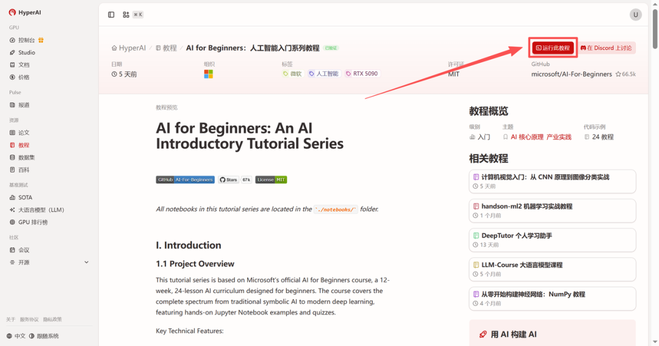
Task: Click the Microsoft organization logo
Action: [x=209, y=74]
